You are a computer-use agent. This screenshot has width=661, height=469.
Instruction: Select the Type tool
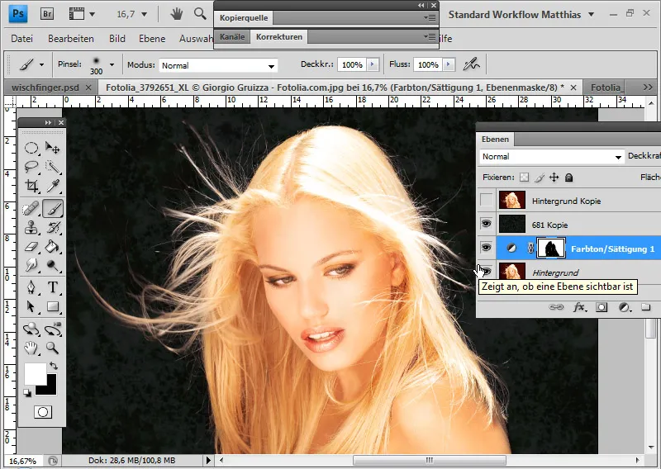[53, 287]
